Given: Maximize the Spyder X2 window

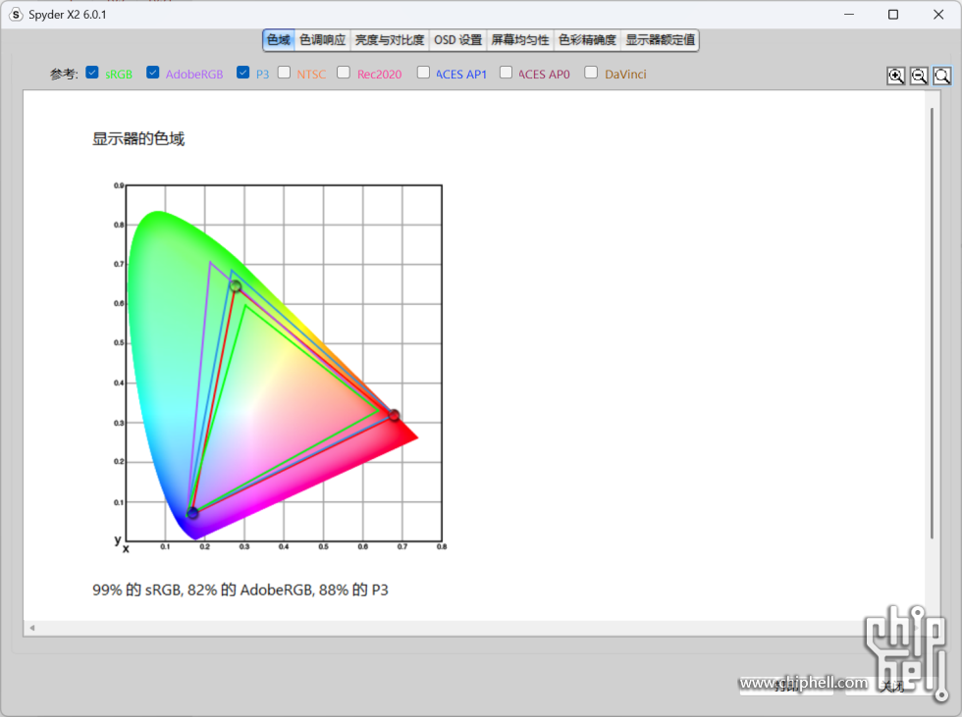Looking at the screenshot, I should (893, 14).
